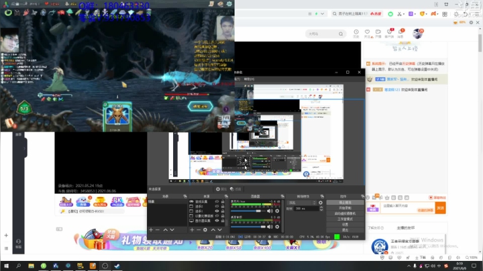The image size is (483, 271).
Task: Open the second menu in OBS menu bar
Action: pyautogui.click(x=249, y=79)
